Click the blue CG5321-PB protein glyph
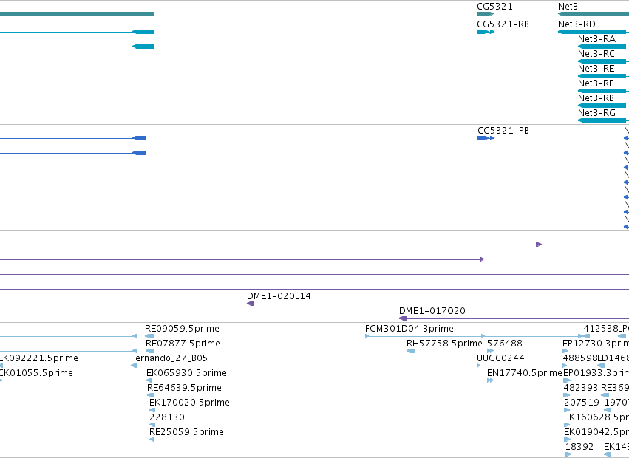Image resolution: width=629 pixels, height=458 pixels. [486, 138]
